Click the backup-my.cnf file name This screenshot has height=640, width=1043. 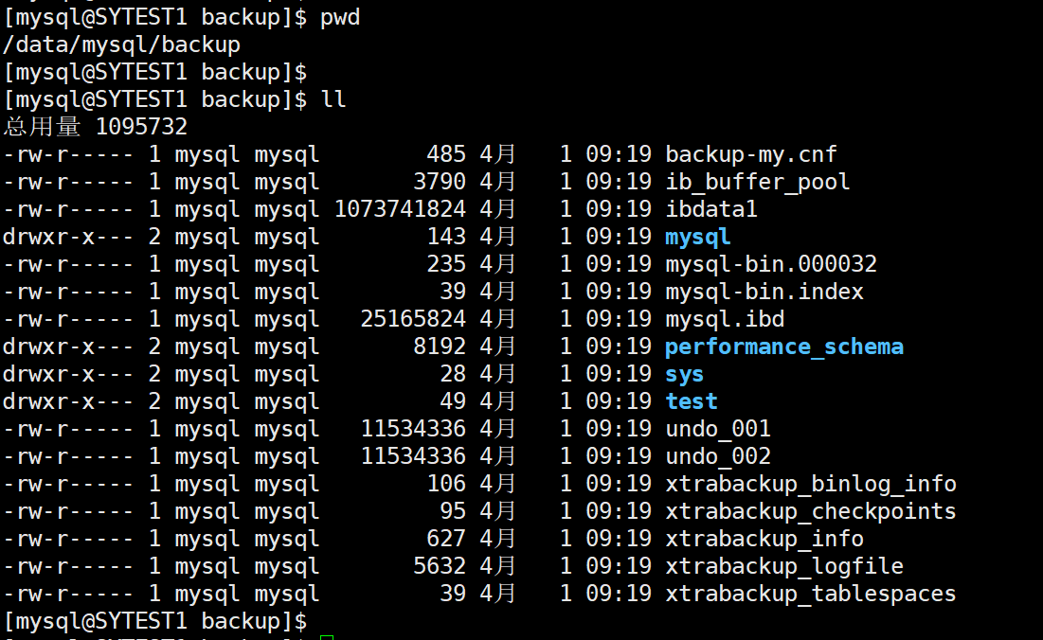pyautogui.click(x=751, y=154)
